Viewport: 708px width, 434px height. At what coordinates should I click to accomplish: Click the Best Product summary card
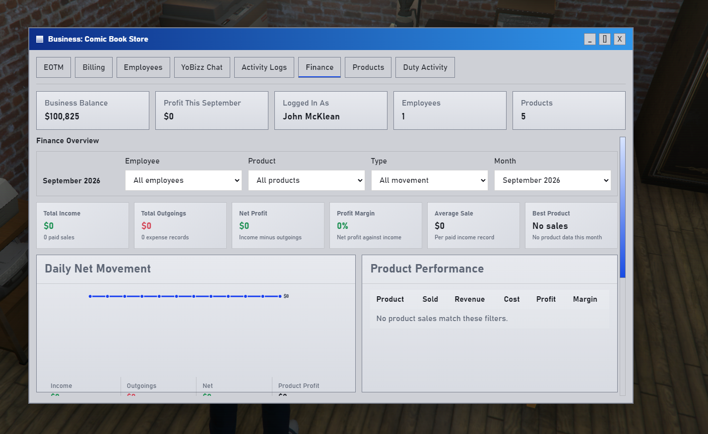[x=572, y=225]
